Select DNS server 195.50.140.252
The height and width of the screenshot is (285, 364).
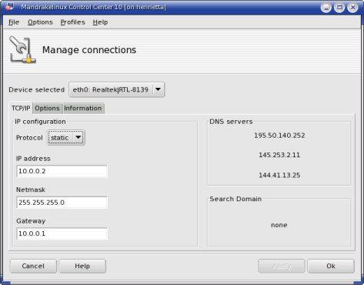click(279, 136)
